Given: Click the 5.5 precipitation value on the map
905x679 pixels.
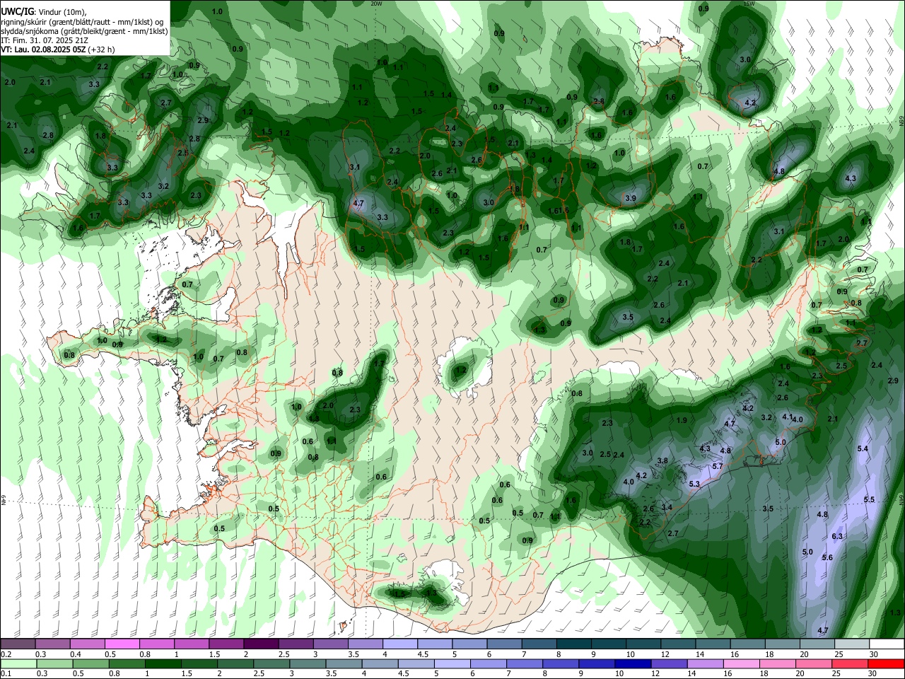Looking at the screenshot, I should pyautogui.click(x=869, y=500).
